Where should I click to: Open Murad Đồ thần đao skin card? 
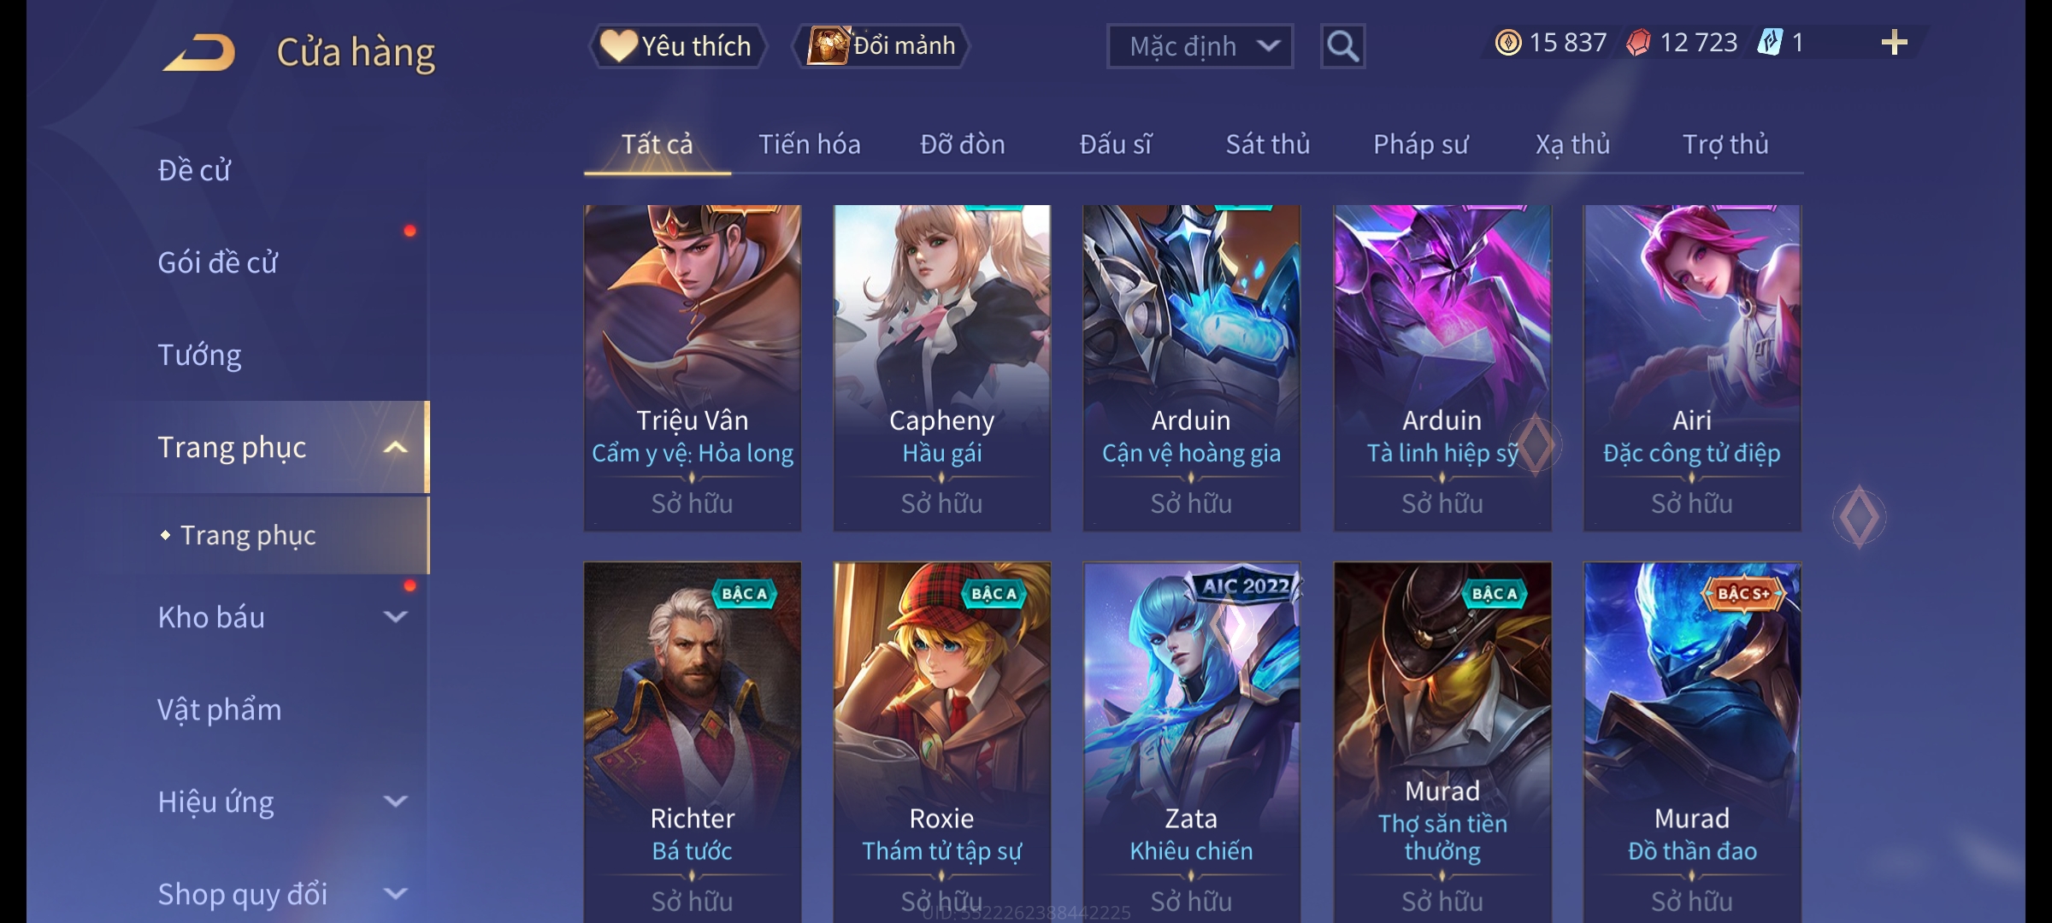tap(1692, 742)
